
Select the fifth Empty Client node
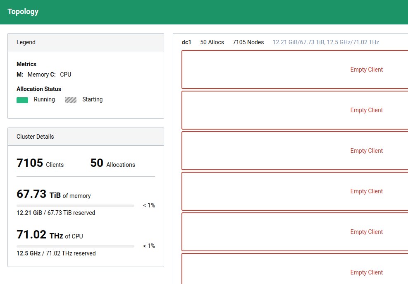295,232
